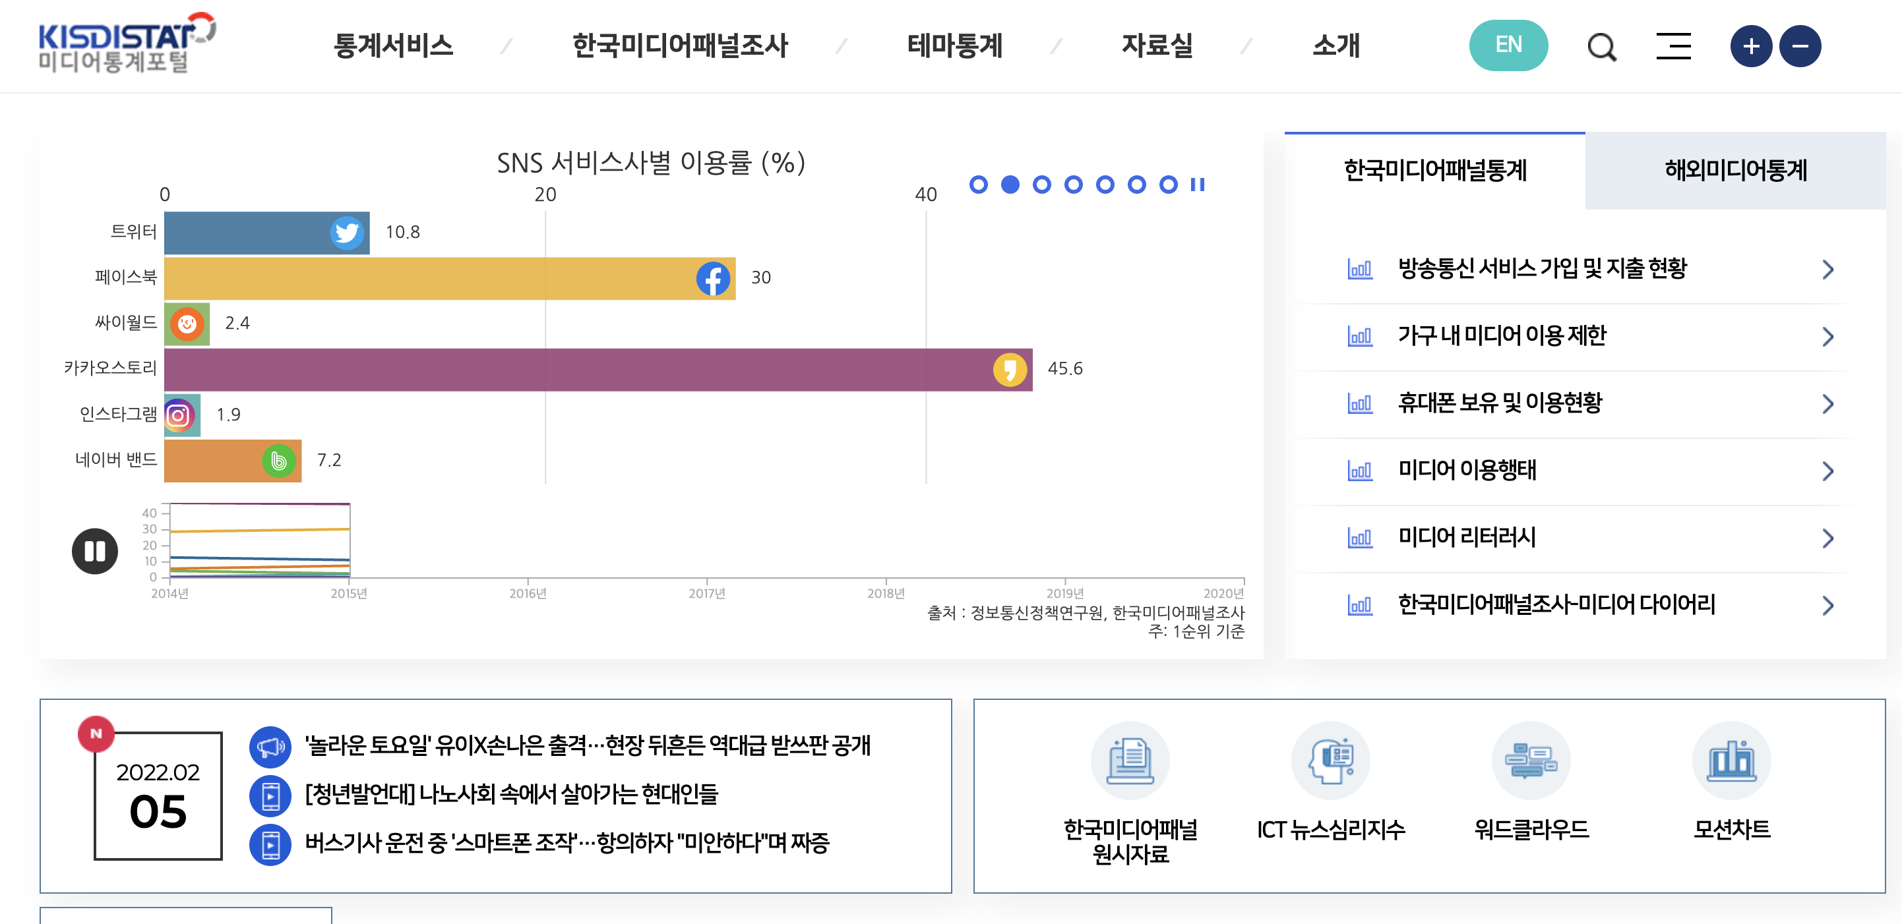Open news link about 청년발언대 나노사회

coord(511,794)
